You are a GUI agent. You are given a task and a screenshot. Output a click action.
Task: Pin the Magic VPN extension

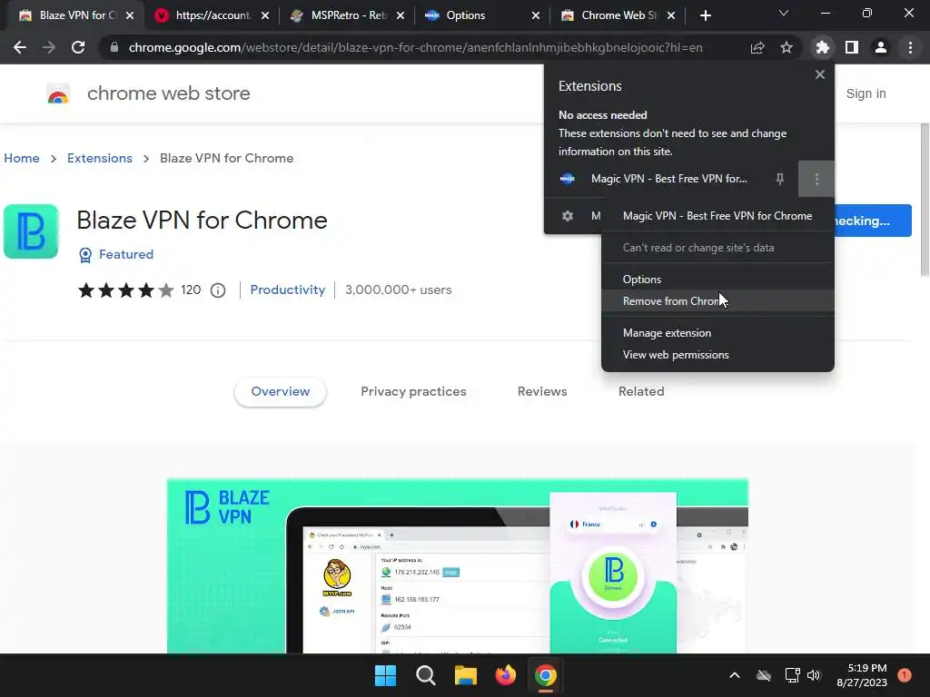(780, 179)
